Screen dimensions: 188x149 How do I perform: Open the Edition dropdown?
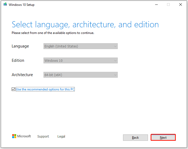coord(80,60)
